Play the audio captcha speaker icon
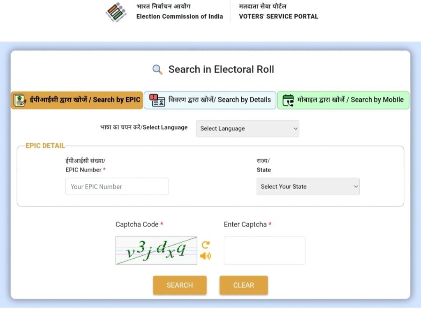The height and width of the screenshot is (315, 421). click(205, 256)
